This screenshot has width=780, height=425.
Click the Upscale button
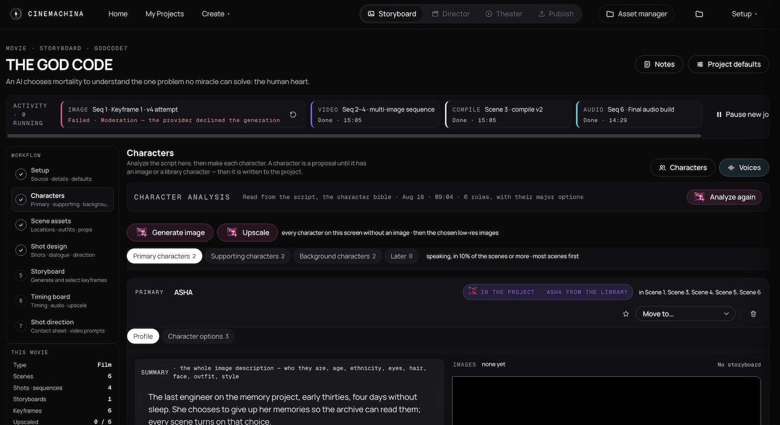coord(248,233)
